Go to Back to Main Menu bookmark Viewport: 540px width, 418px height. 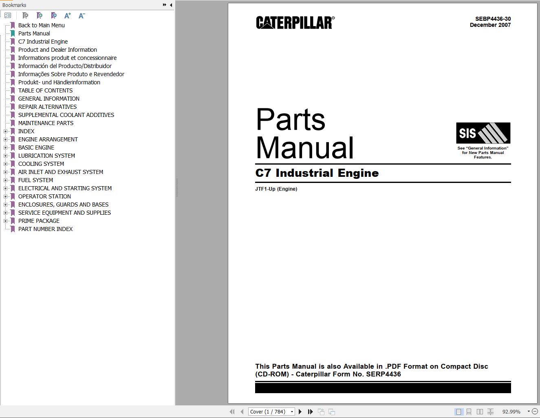pos(41,25)
